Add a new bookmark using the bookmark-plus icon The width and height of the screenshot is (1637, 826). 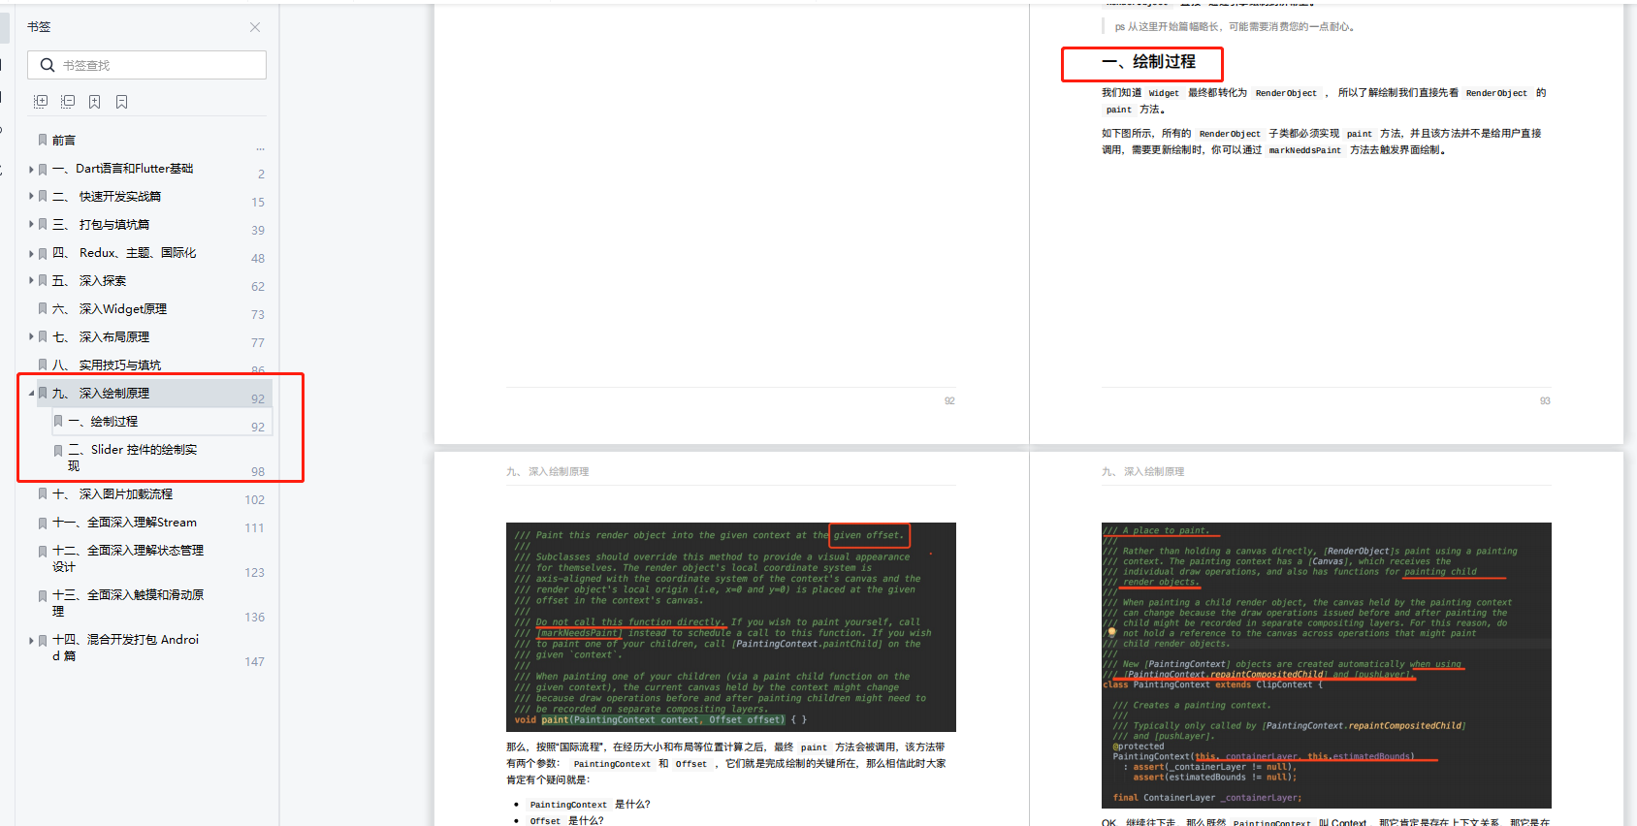coord(94,102)
